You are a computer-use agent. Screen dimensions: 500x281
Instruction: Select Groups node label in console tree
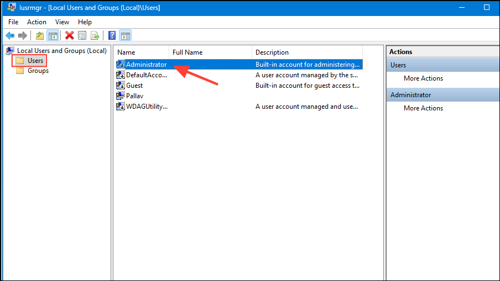coord(38,71)
